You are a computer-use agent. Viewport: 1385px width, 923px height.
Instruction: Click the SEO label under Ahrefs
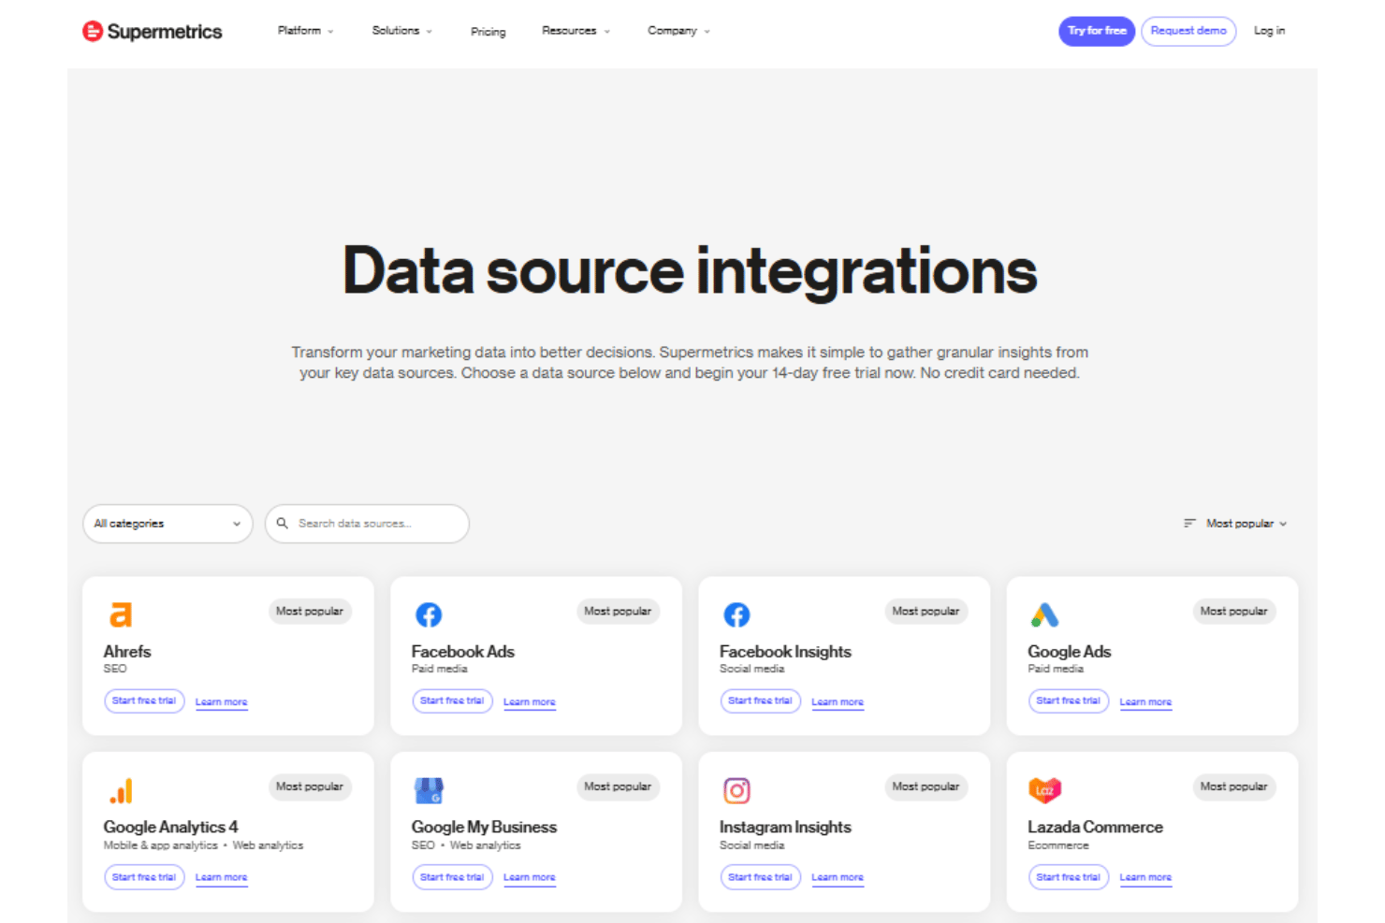115,669
